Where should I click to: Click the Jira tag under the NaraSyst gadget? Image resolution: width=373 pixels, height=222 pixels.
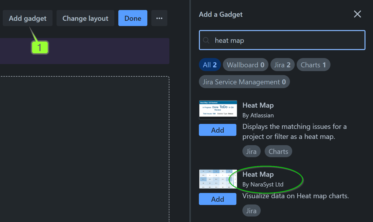(251, 210)
